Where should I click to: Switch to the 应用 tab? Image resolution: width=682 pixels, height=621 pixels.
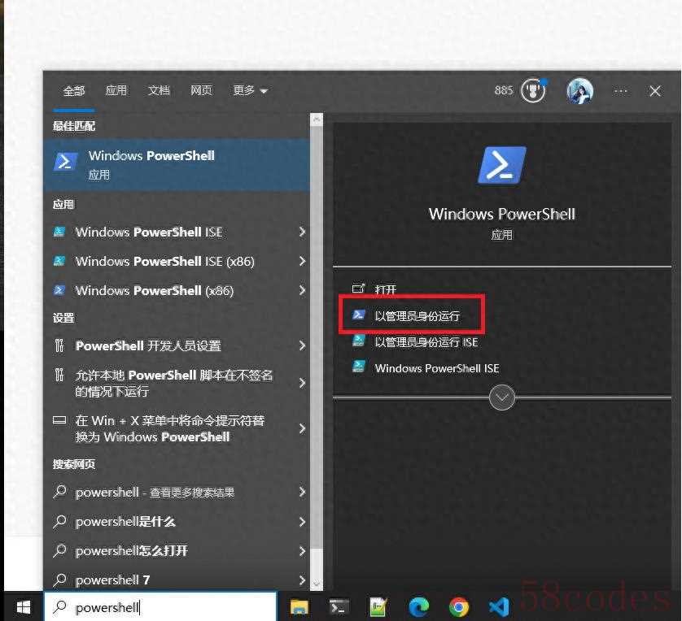point(116,90)
